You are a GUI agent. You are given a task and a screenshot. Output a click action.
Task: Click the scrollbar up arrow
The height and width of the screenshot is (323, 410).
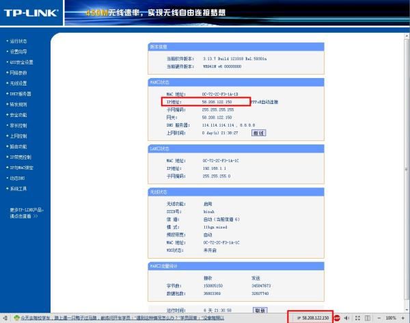click(x=407, y=36)
